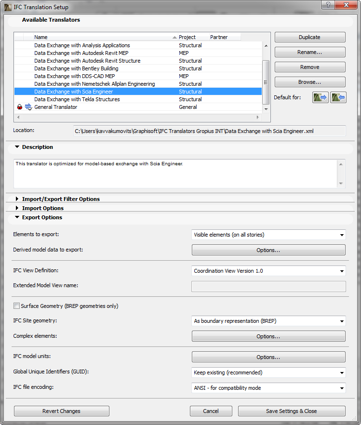Screen dimensions: 361x425
Task: Click the translator list scroll down arrow
Action: coord(266,109)
